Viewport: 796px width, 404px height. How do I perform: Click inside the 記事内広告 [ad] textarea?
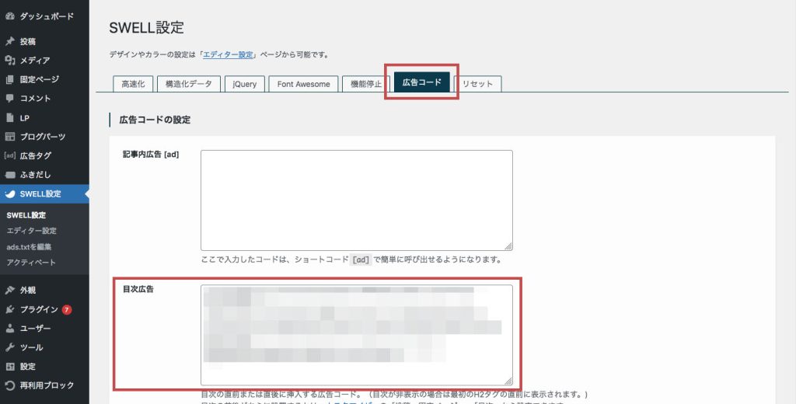pos(356,200)
